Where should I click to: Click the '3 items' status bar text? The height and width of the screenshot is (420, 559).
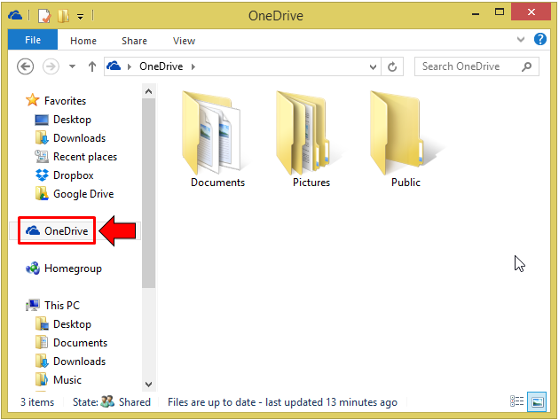(37, 402)
